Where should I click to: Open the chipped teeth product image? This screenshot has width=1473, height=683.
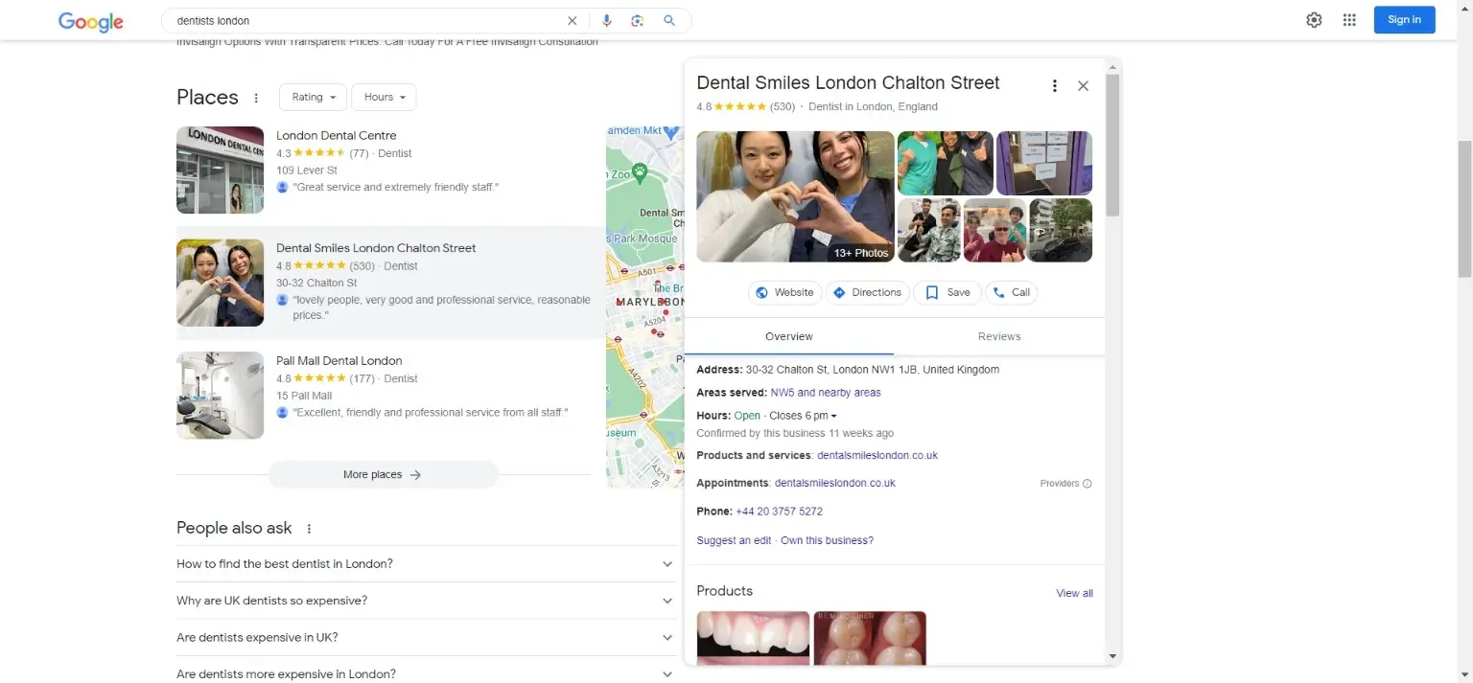tap(753, 638)
